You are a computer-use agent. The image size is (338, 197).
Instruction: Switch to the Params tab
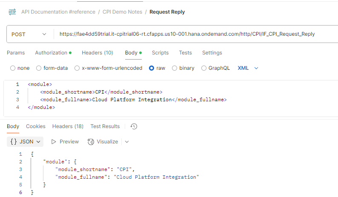click(x=16, y=53)
